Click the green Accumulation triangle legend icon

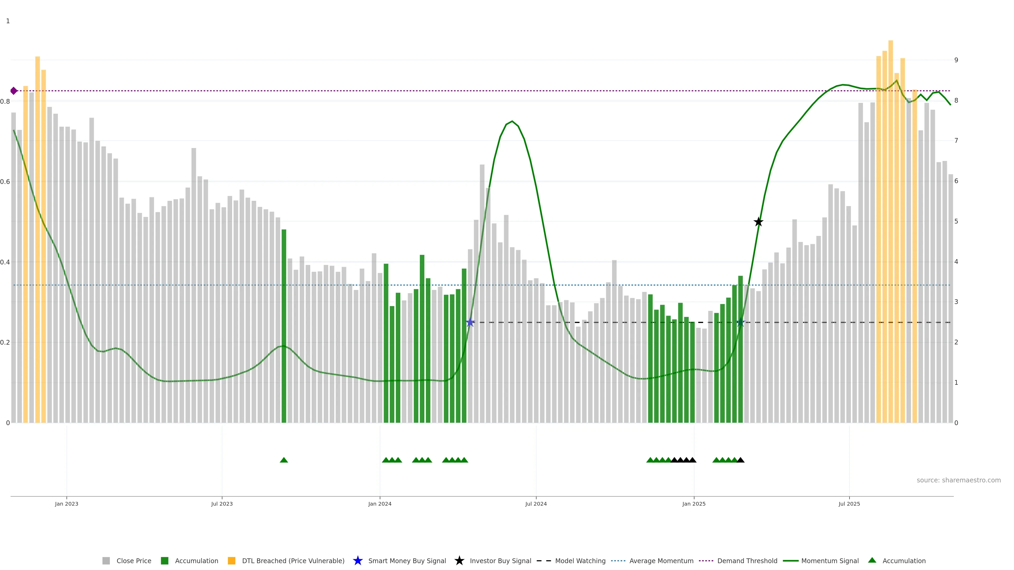tap(872, 560)
